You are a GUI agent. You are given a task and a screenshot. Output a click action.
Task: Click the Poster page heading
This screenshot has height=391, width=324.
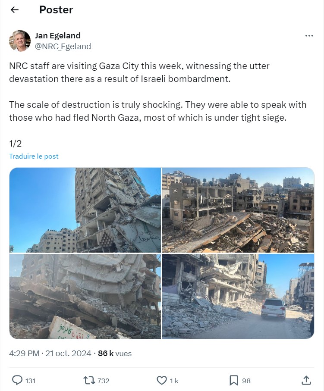pyautogui.click(x=56, y=10)
